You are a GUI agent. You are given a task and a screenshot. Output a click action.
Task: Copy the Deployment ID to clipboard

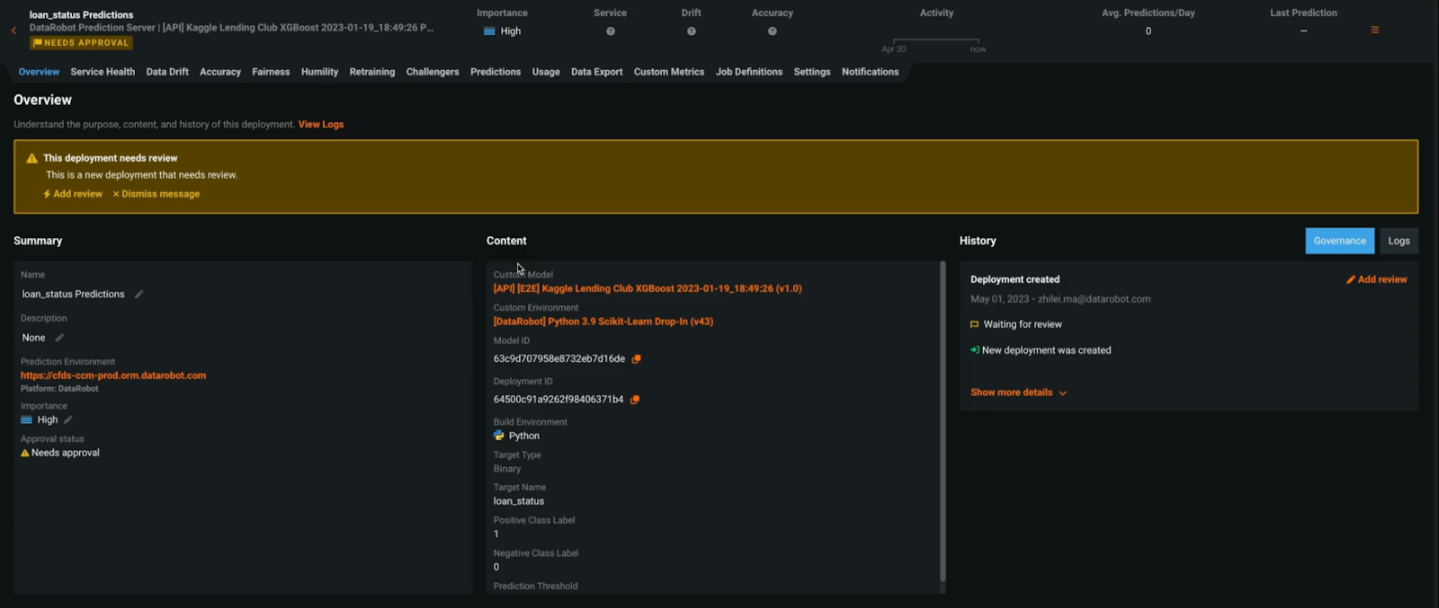[634, 400]
